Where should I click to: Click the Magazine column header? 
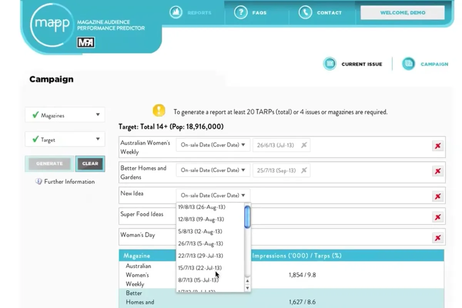137,256
